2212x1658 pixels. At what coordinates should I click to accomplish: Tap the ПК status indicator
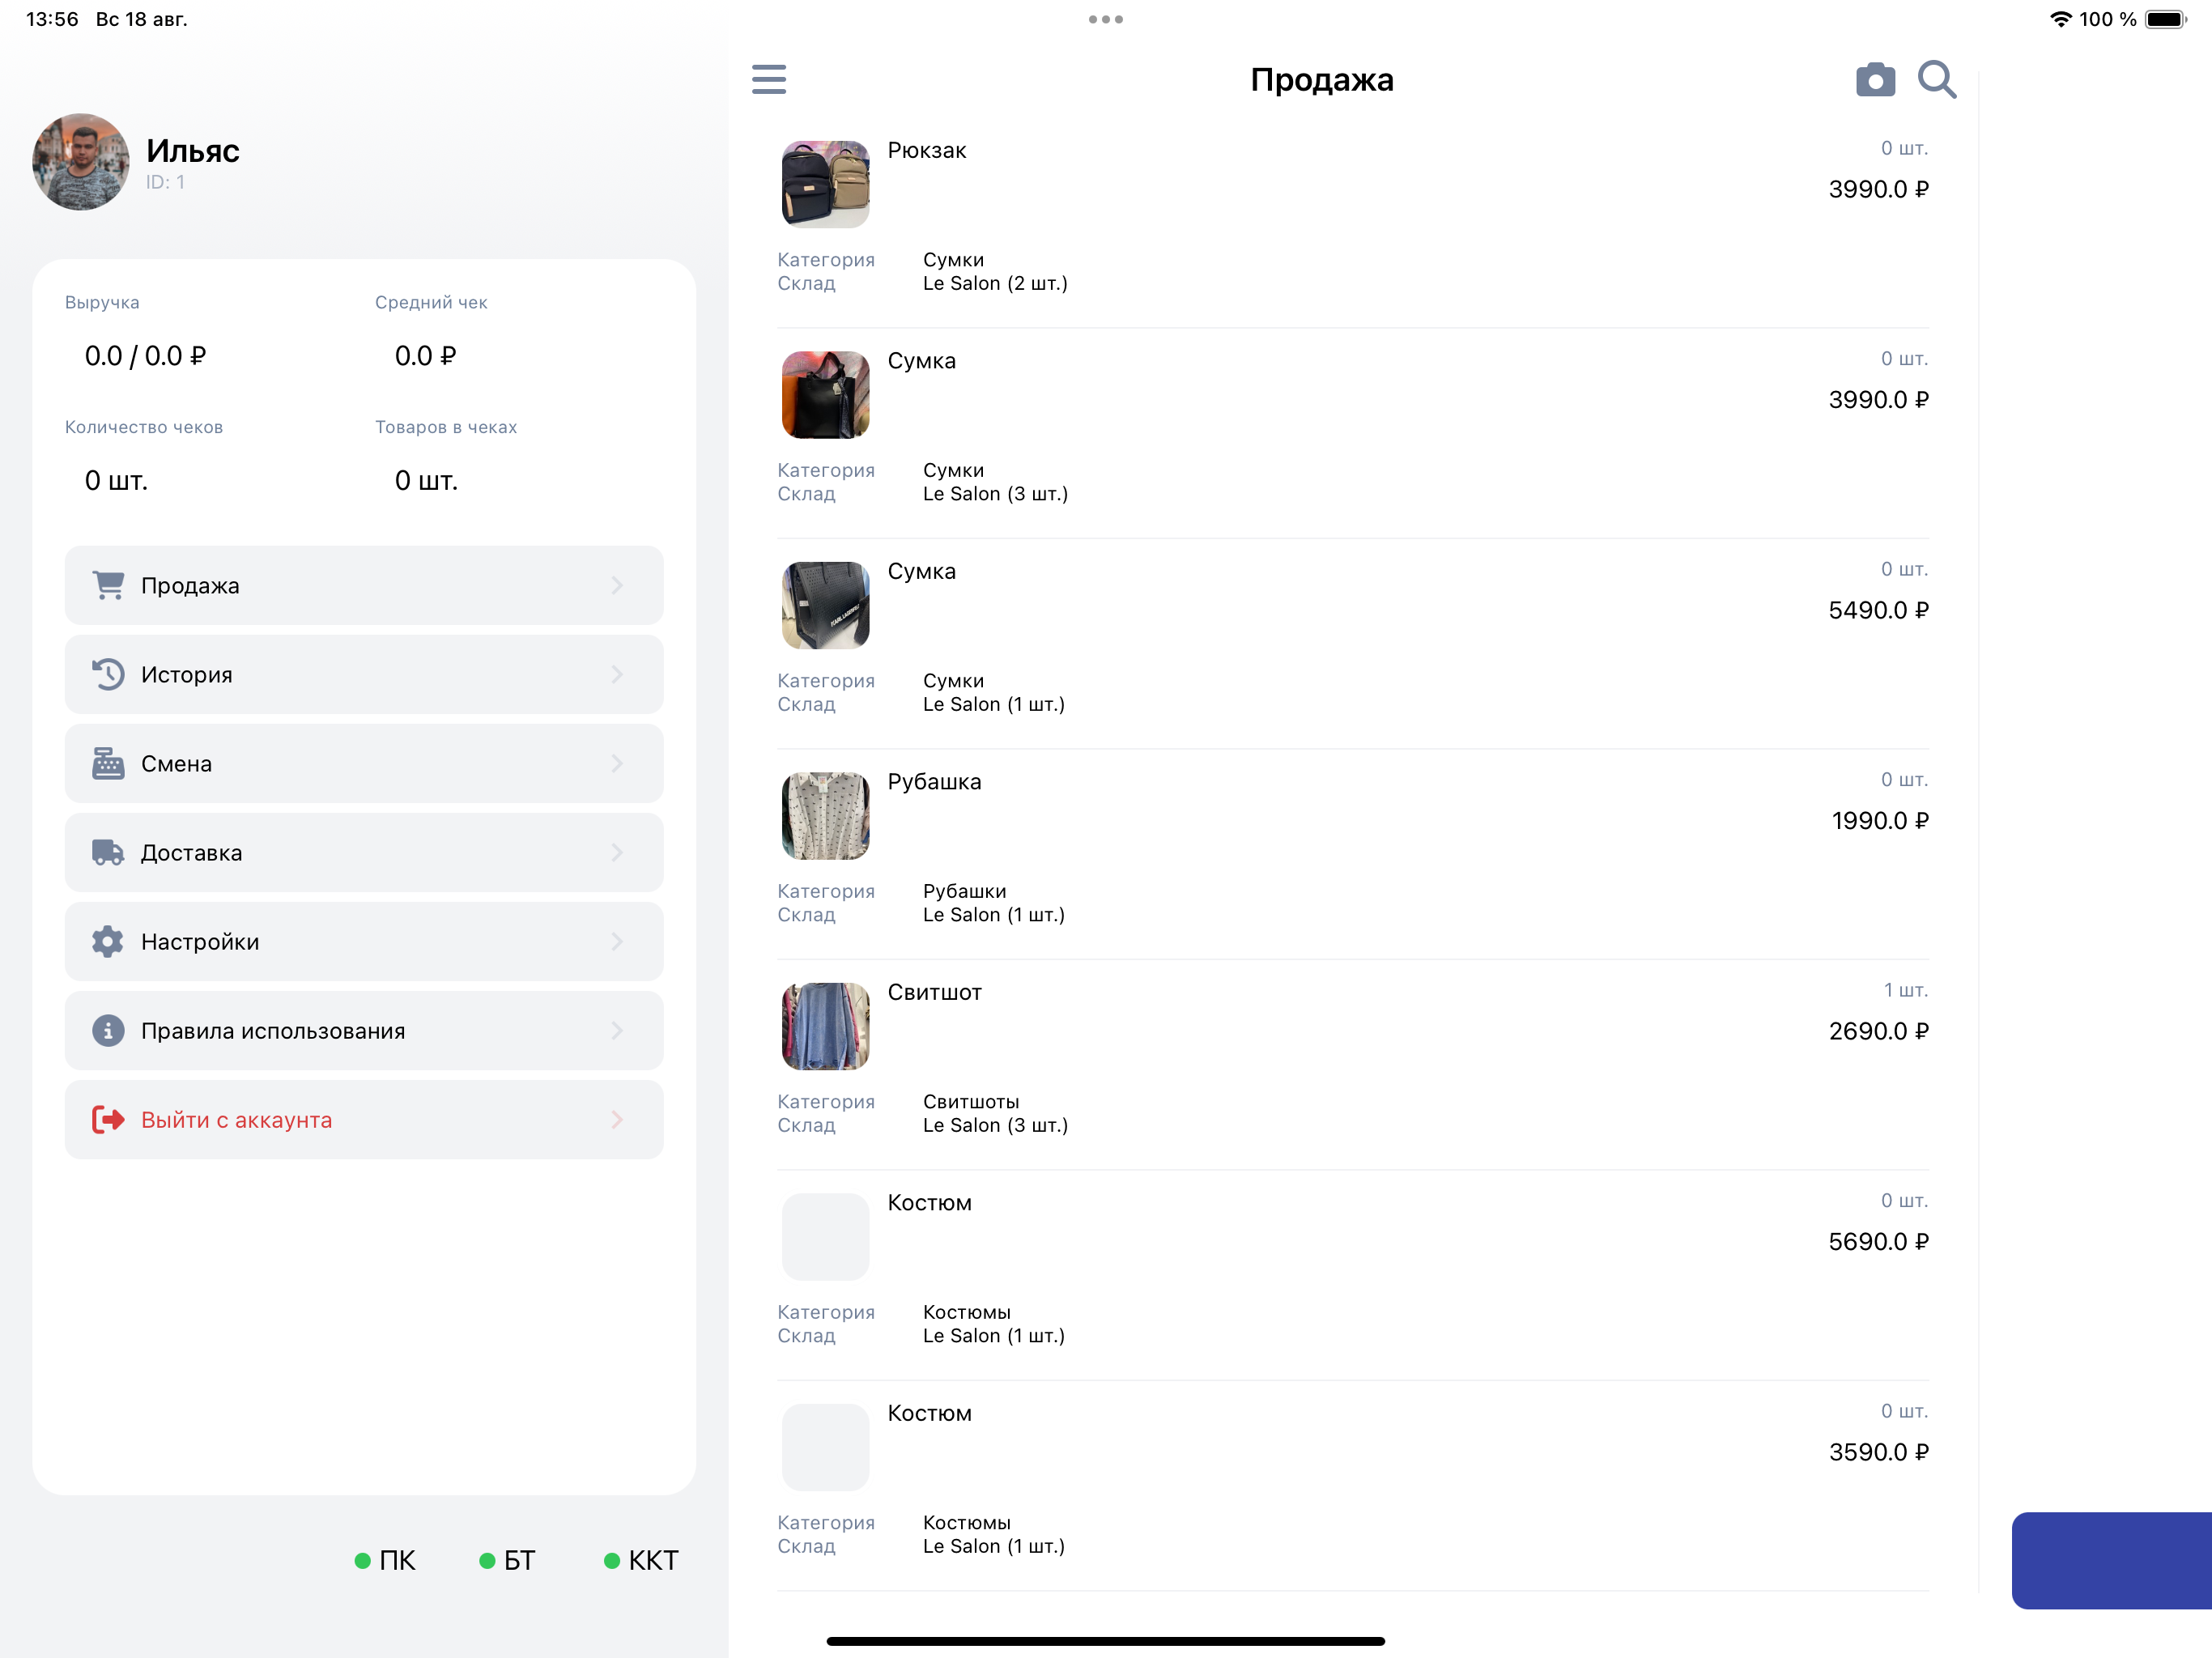click(x=385, y=1560)
